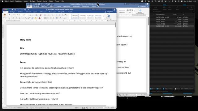Click the Freigeben share button

[x=109, y=12]
